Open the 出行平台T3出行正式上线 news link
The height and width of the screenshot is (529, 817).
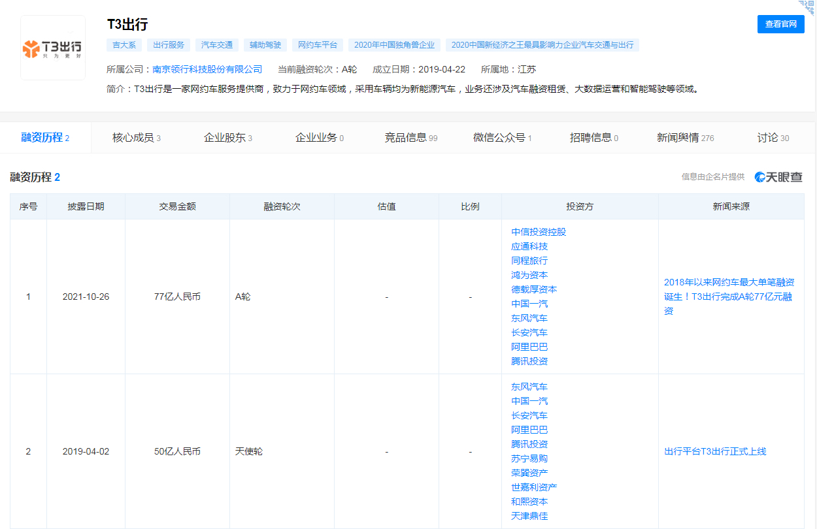click(x=715, y=451)
